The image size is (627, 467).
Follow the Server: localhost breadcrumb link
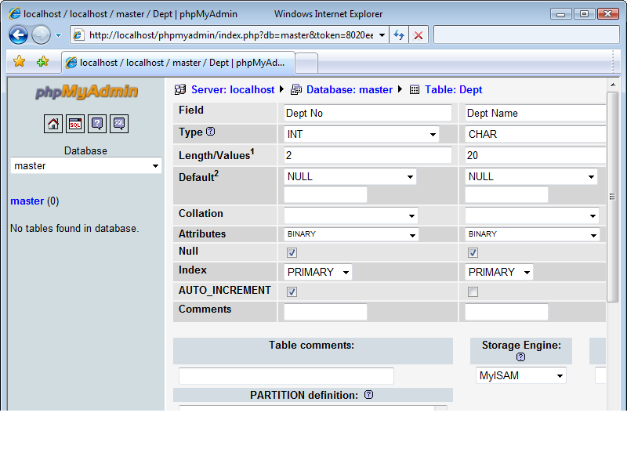(233, 89)
